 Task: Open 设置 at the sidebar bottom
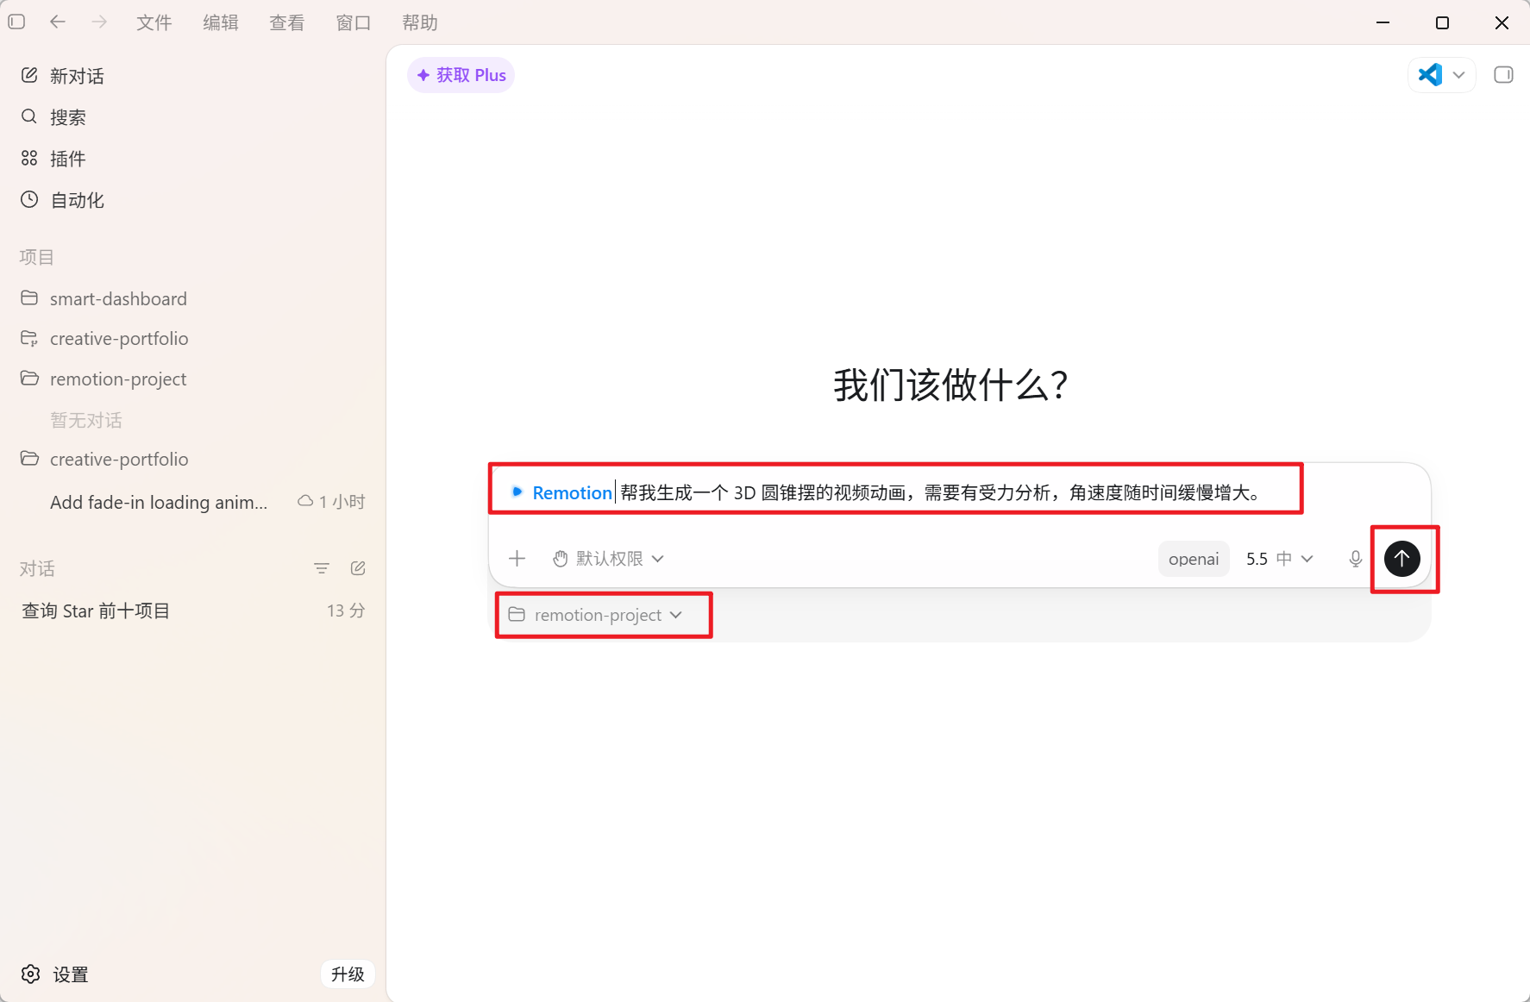click(55, 974)
